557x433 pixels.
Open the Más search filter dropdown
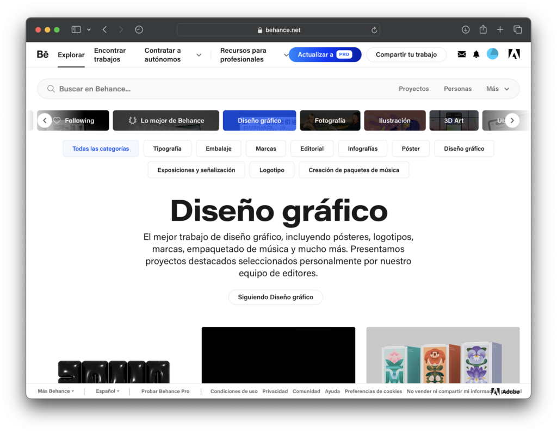click(498, 89)
